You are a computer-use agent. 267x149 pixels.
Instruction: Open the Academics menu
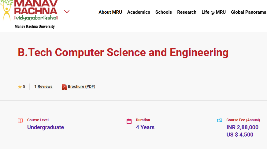[x=139, y=12]
